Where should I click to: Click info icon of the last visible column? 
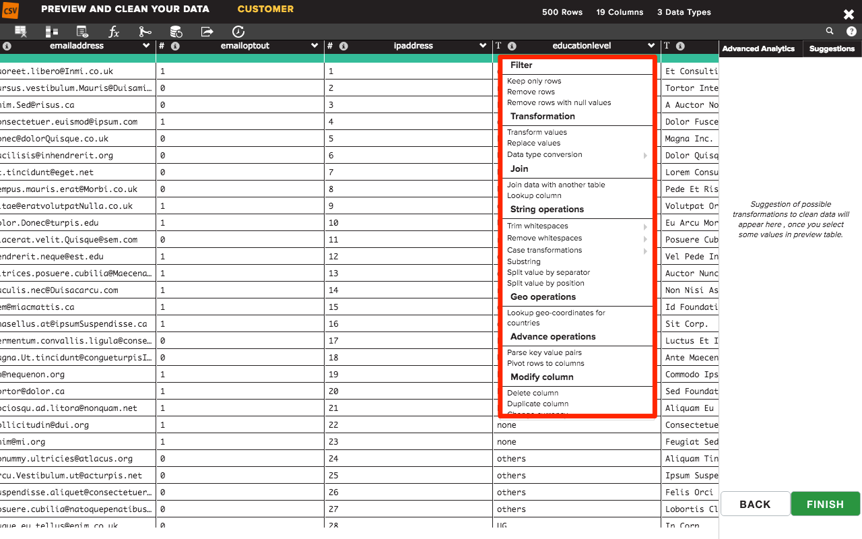coord(680,46)
